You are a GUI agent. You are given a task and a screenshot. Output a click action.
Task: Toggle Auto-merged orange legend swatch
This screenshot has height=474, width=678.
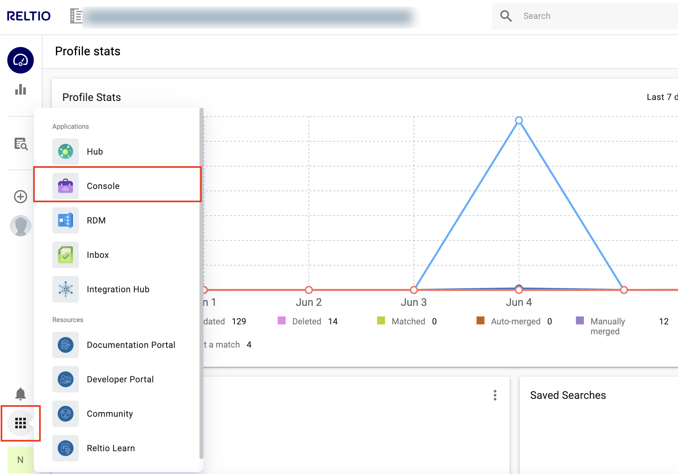point(480,320)
